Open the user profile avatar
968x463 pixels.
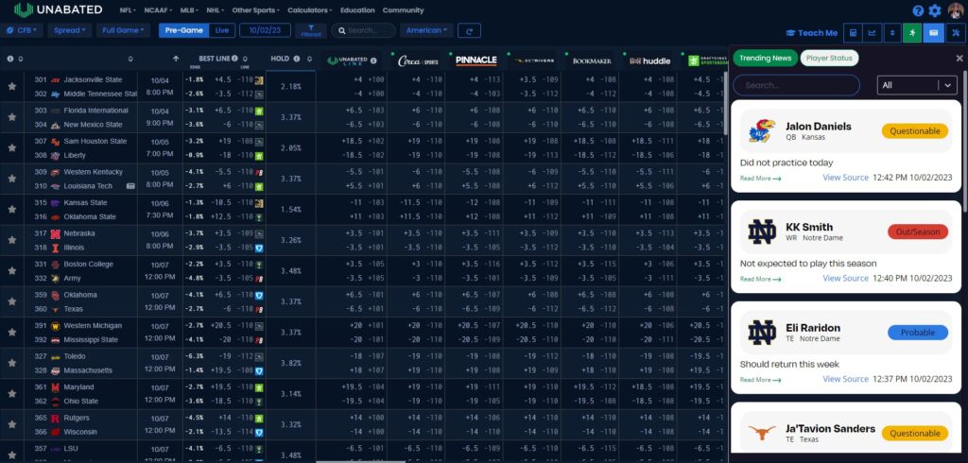click(x=956, y=10)
